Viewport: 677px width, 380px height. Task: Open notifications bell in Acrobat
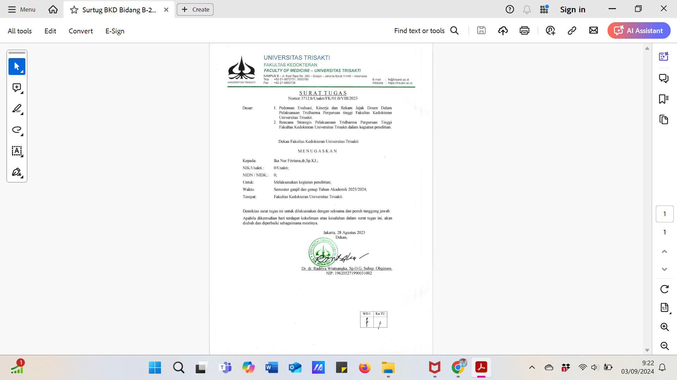527,9
